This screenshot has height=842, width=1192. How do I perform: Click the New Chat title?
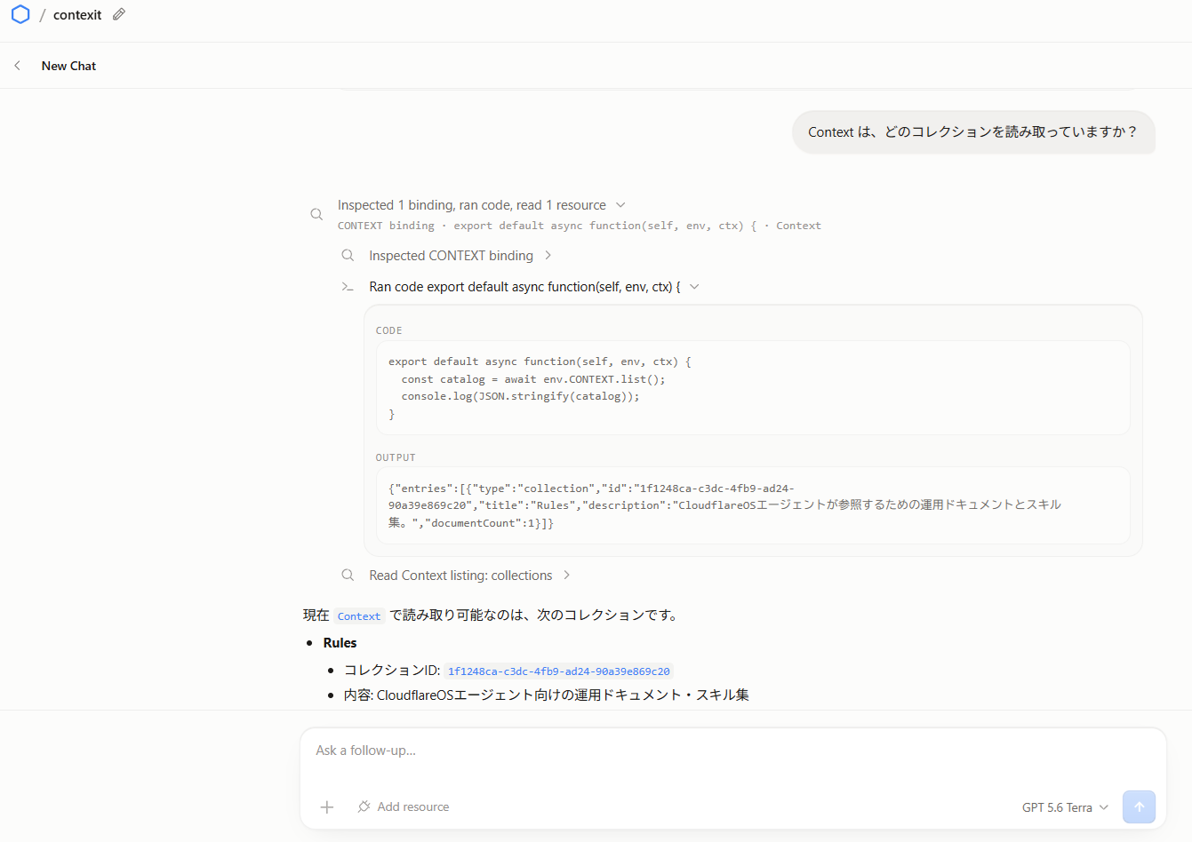(x=68, y=66)
